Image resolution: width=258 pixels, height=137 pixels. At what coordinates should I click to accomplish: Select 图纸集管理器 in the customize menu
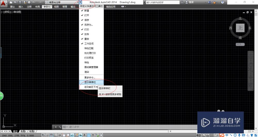[91, 67]
